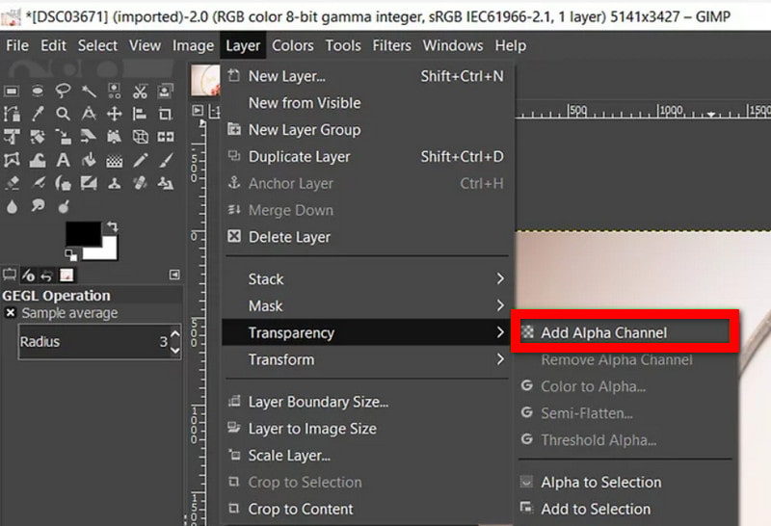Click the black foreground color swatch
This screenshot has width=771, height=526.
pos(83,233)
